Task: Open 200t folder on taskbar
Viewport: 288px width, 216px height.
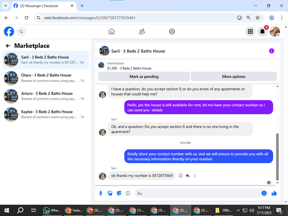Action: 223,210
